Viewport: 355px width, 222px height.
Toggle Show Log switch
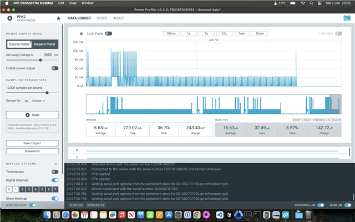(348, 205)
